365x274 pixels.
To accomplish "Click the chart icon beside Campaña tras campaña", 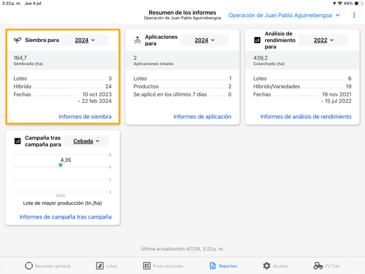I will coord(18,141).
